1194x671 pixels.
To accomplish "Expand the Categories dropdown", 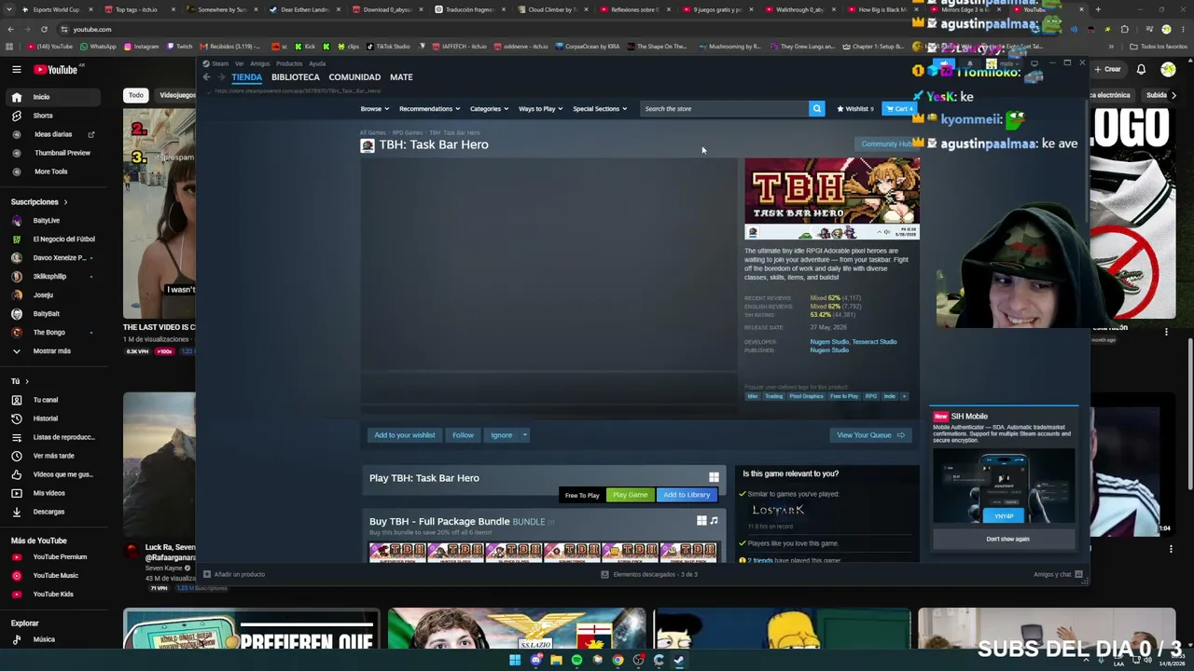I will (489, 109).
